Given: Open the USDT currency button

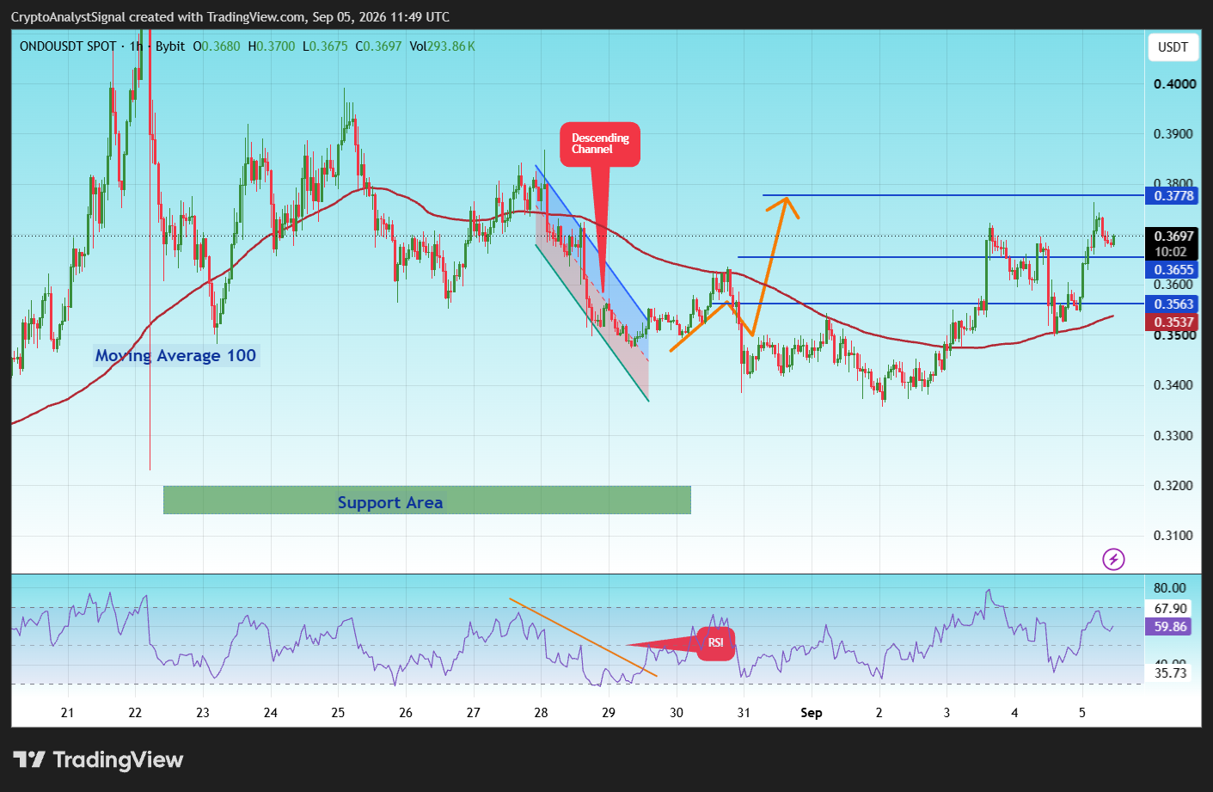Looking at the screenshot, I should click(1173, 47).
